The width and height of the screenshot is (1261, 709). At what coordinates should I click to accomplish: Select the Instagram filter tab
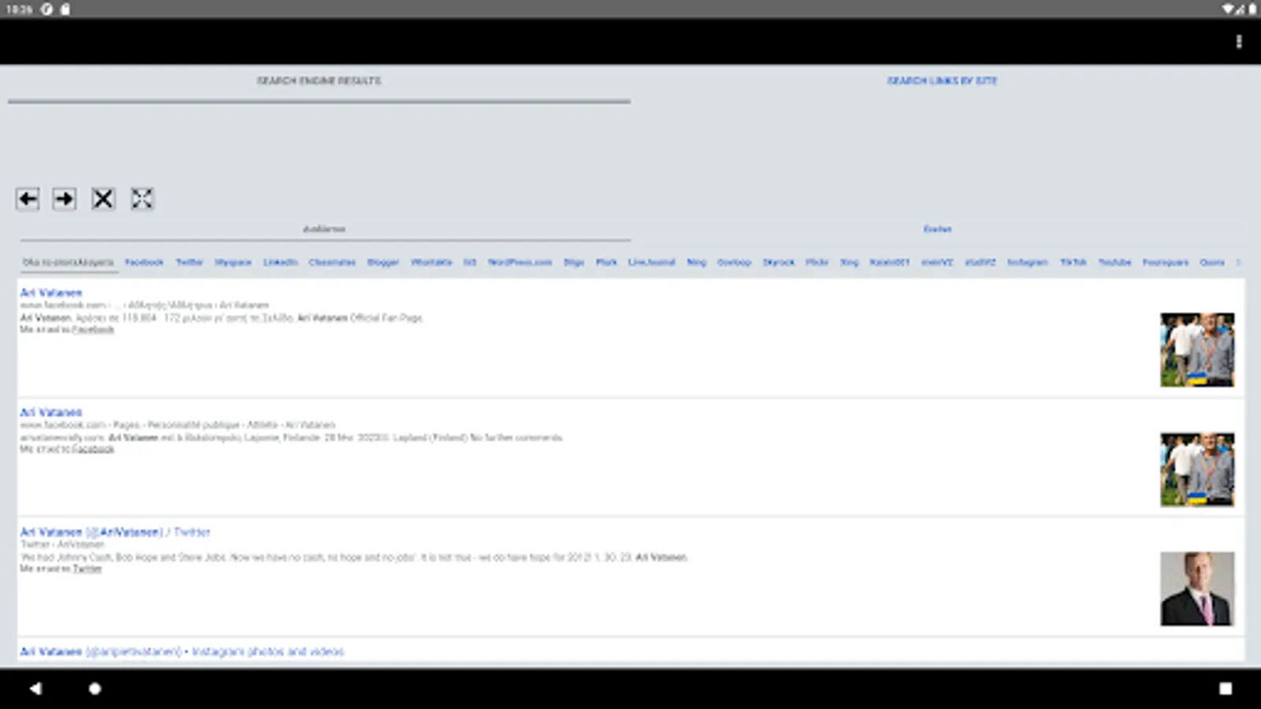tap(1028, 262)
